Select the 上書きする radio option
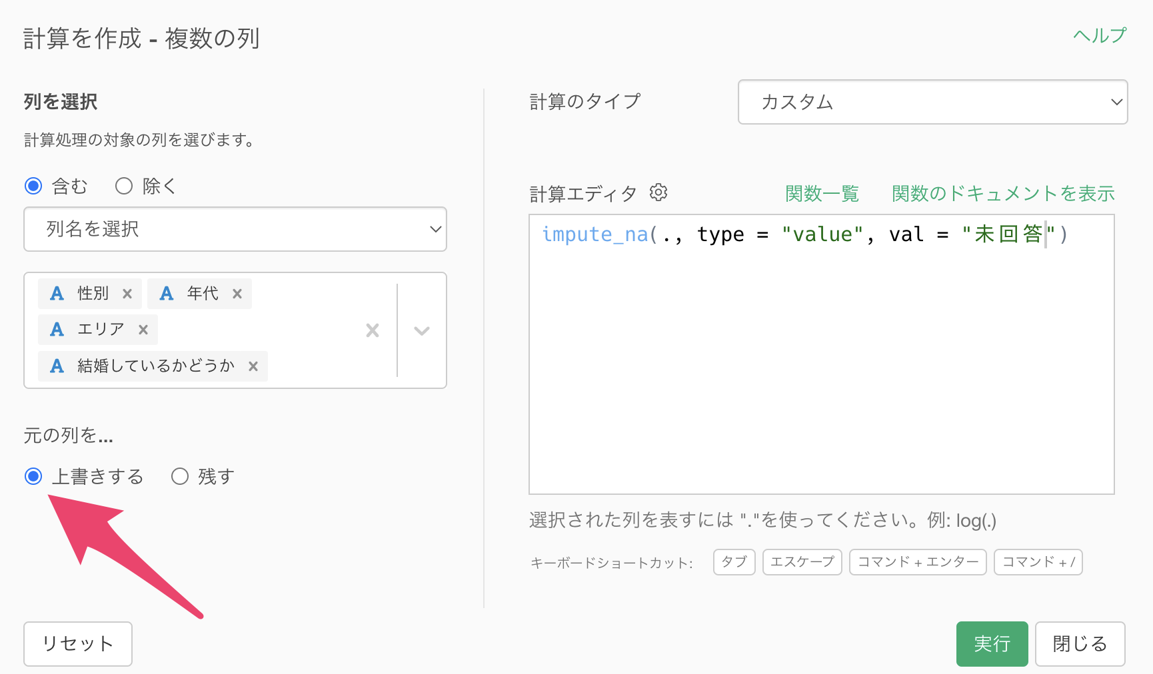 point(33,476)
